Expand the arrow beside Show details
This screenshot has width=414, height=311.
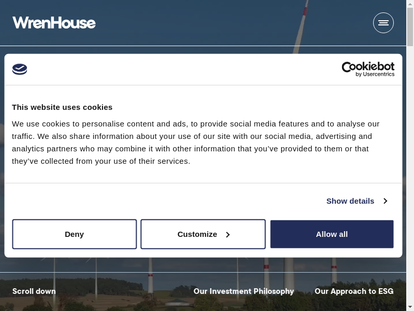click(x=385, y=201)
